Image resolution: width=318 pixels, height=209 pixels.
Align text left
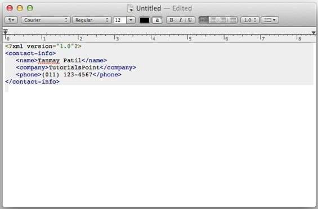(x=203, y=20)
